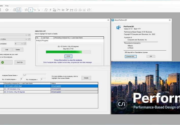Screen dimensions: 180x125
Task: Open the mode shapes curved-lines toolbar icon
Action: pyautogui.click(x=46, y=10)
